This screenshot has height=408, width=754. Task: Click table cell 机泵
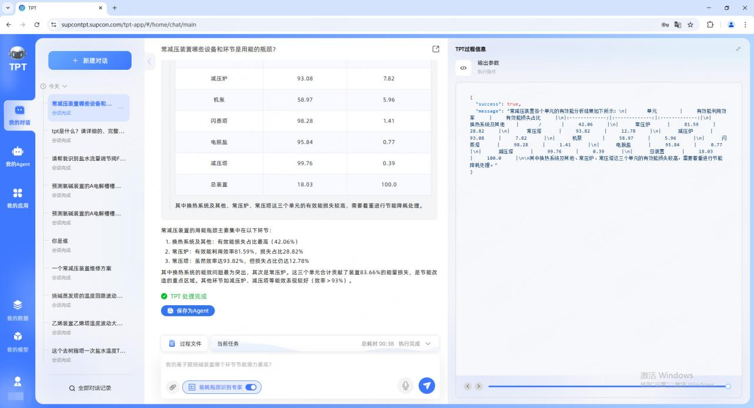(219, 100)
